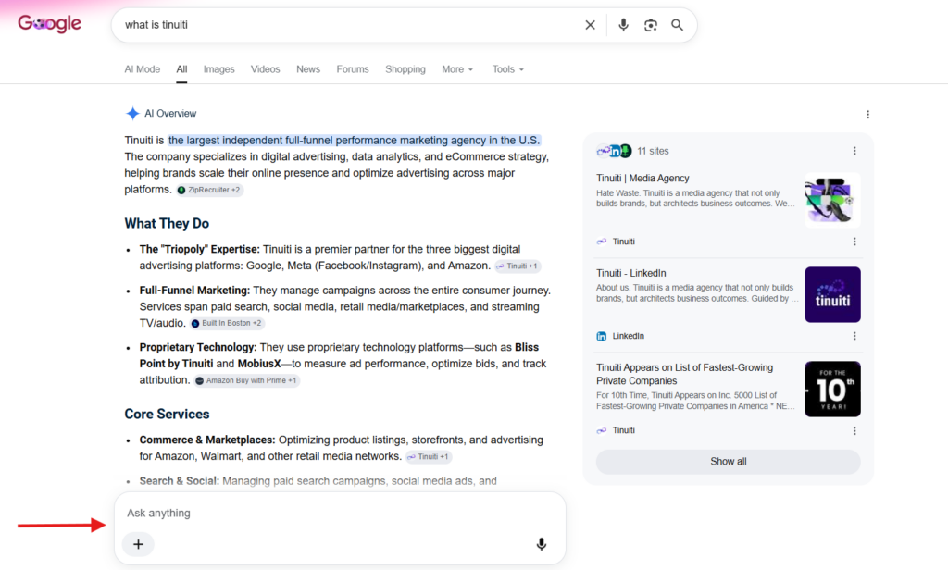Open 'Tinuiti | Media Agency' result link

pos(642,179)
